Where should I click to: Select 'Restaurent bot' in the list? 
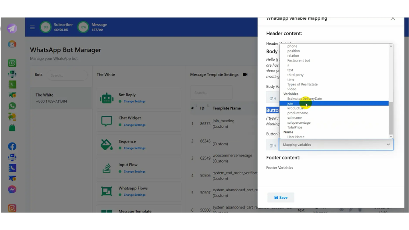tap(299, 61)
